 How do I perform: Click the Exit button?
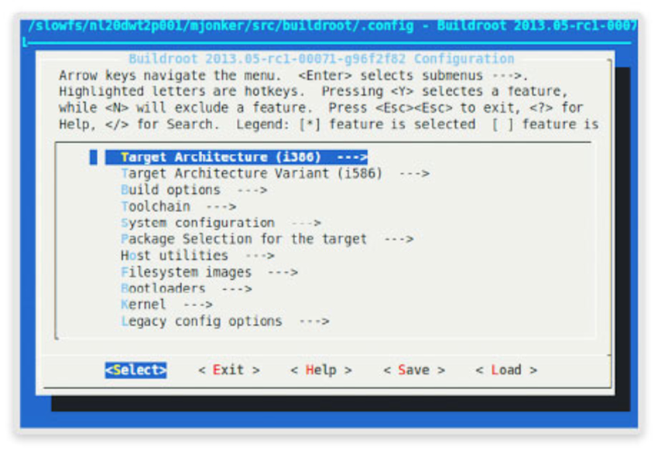tap(228, 370)
